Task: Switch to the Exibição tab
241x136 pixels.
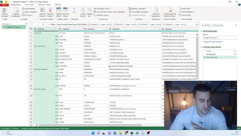Action: (x=58, y=5)
